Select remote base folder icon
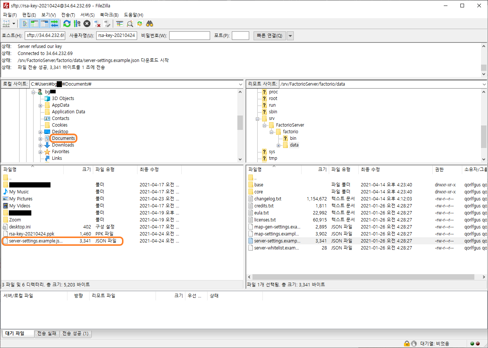Screen dimensions: 488x348 pos(251,185)
